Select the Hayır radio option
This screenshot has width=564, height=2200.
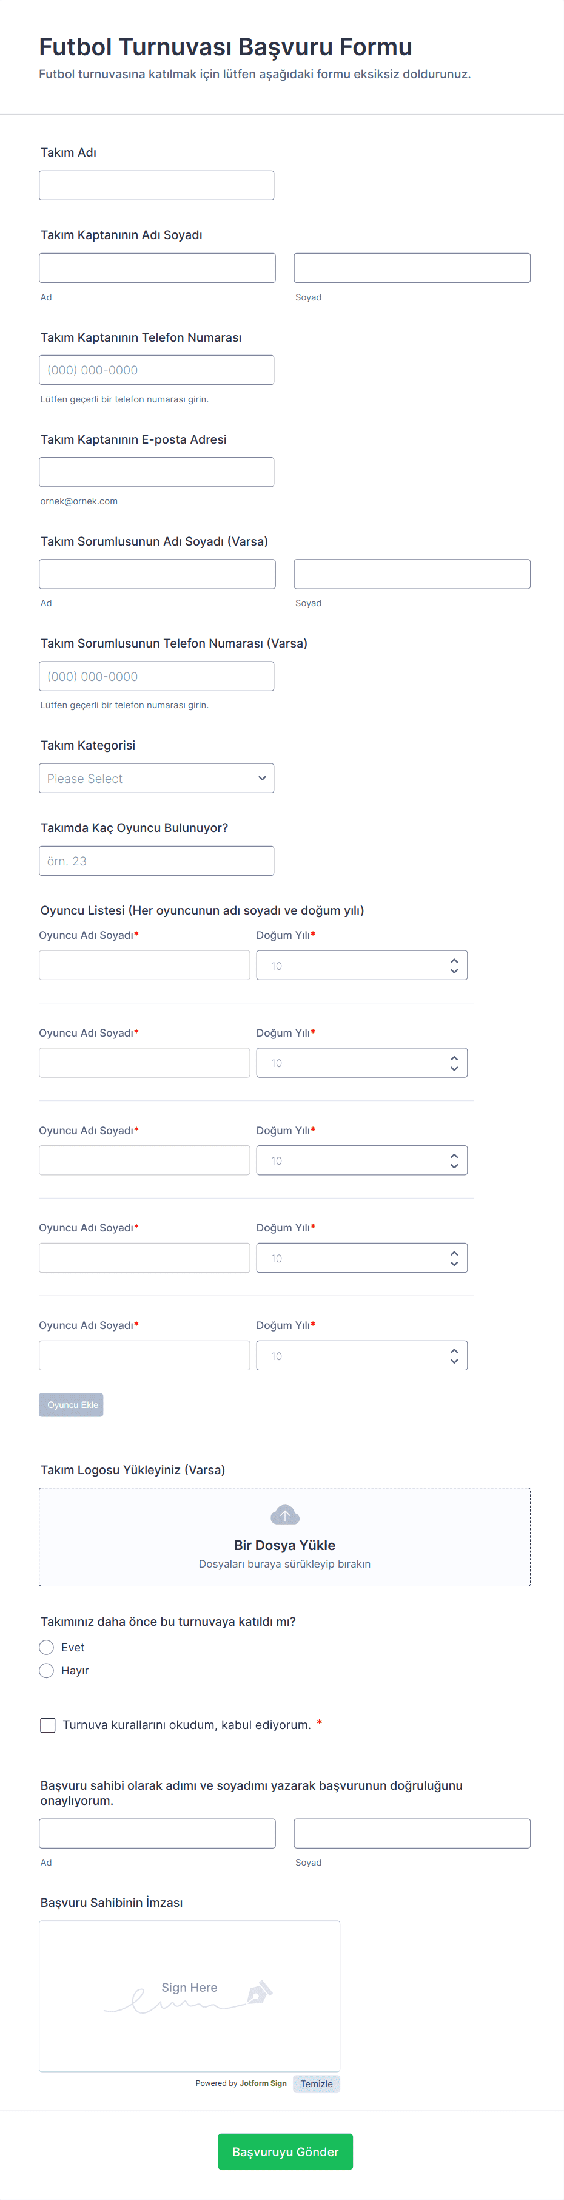click(x=47, y=1671)
